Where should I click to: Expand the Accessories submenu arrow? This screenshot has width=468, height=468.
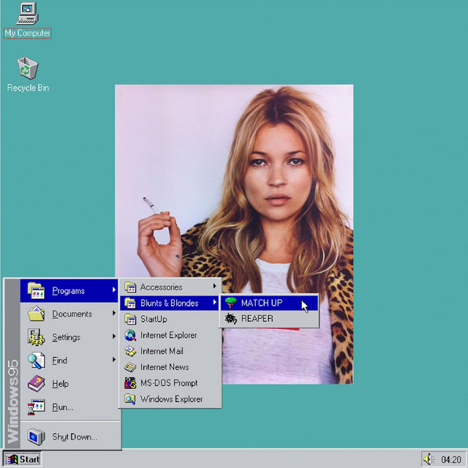(214, 286)
